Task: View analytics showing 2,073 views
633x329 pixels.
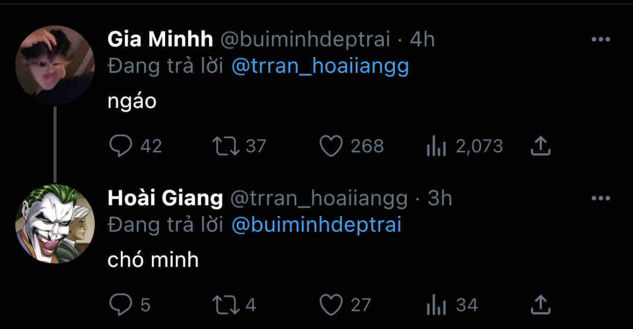Action: [437, 146]
